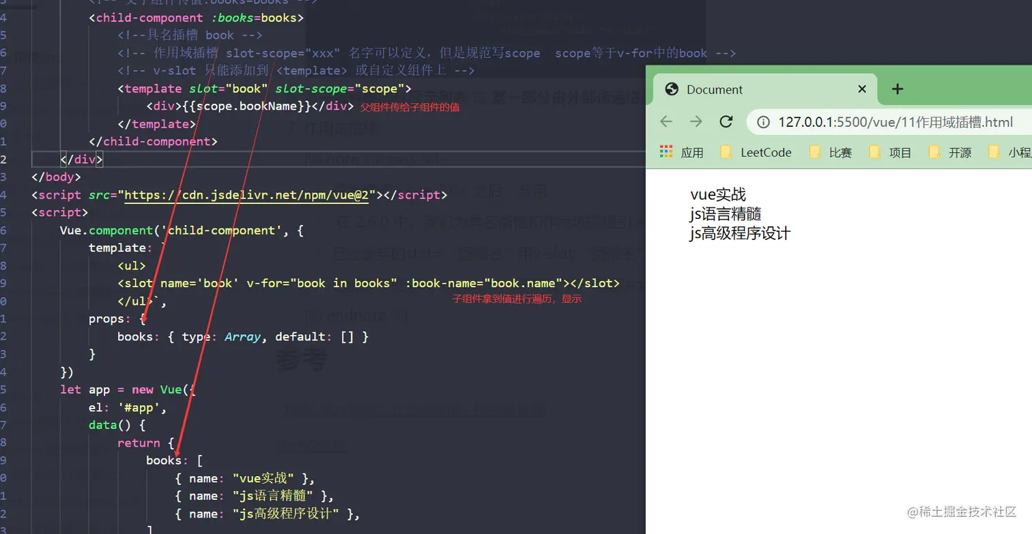Click the closing </child-component> tag line

click(153, 142)
